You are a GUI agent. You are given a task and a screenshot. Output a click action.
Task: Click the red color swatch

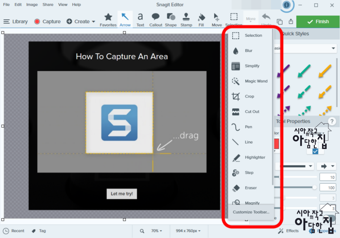tap(277, 144)
